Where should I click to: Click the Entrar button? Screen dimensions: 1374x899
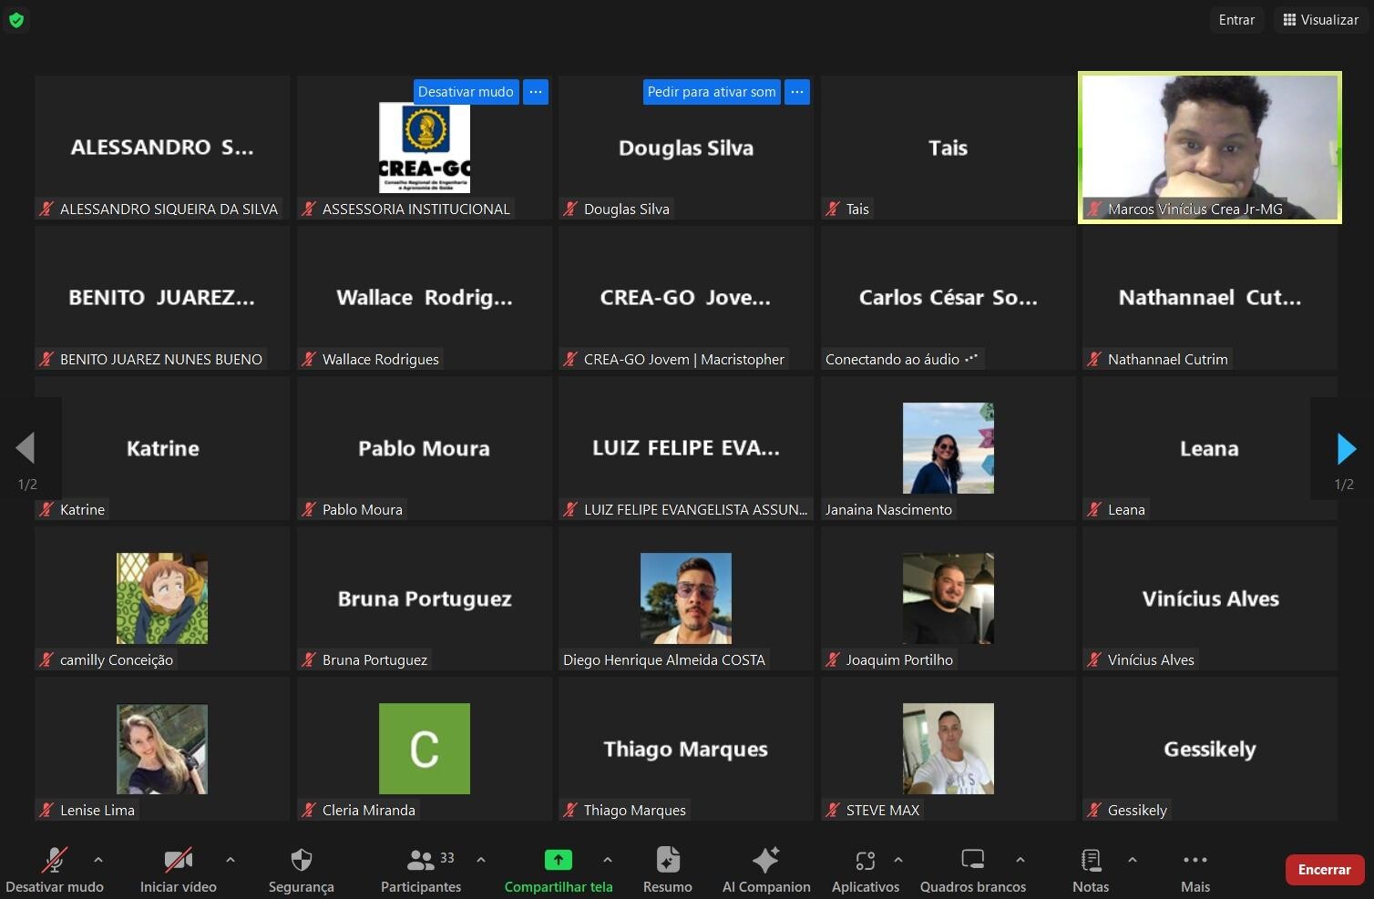(x=1236, y=19)
